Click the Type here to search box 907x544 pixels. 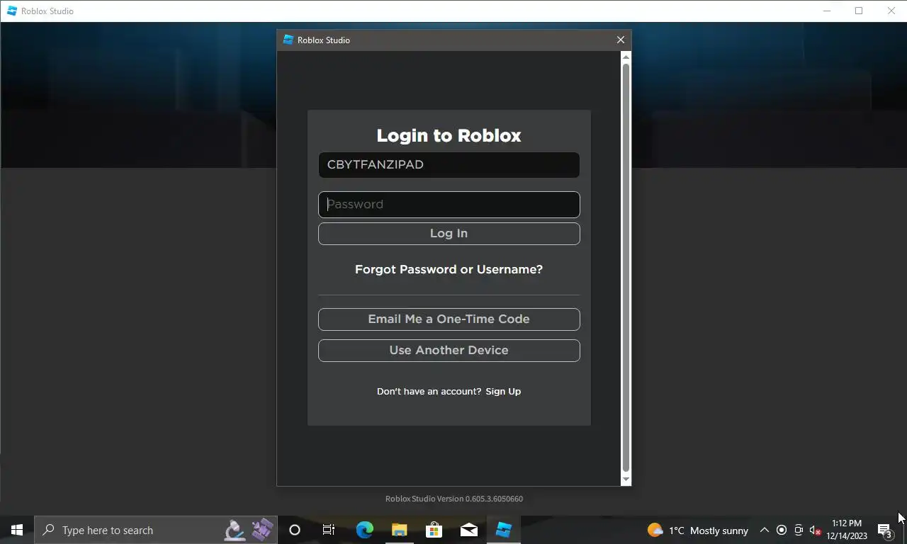[x=156, y=530]
